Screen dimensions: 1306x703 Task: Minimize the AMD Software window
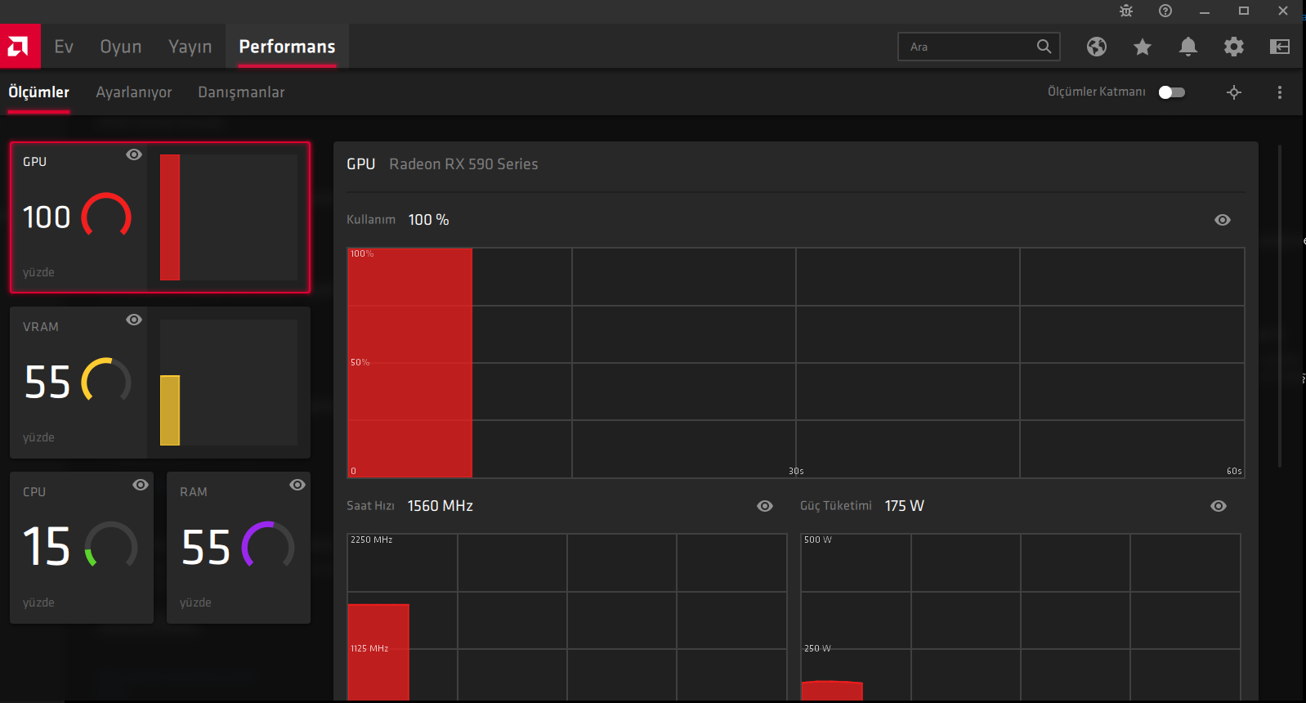coord(1205,11)
